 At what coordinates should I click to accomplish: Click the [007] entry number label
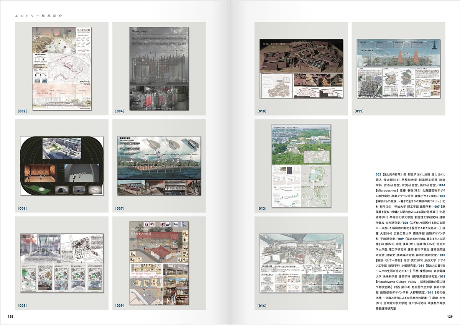119,209
